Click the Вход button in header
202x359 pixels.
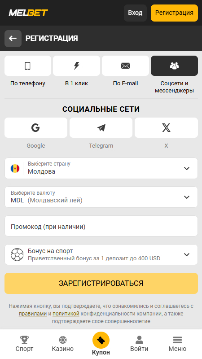pos(135,13)
